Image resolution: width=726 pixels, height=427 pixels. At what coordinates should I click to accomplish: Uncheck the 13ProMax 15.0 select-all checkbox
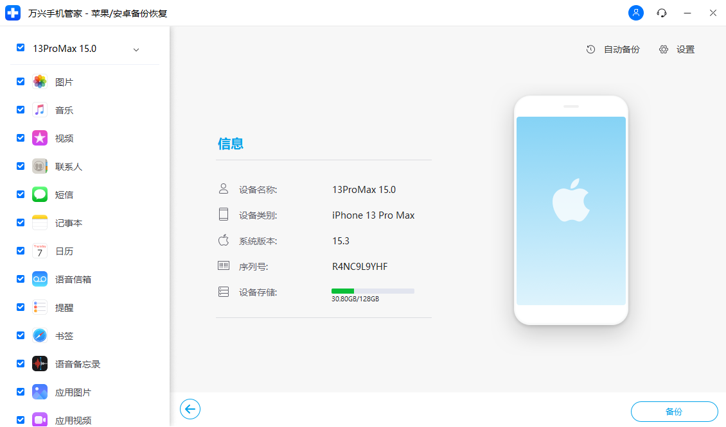(x=21, y=47)
